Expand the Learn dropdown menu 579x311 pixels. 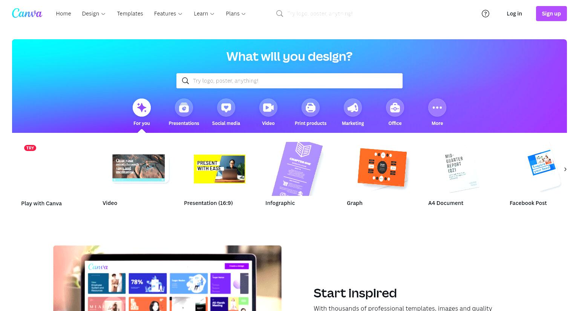204,14
